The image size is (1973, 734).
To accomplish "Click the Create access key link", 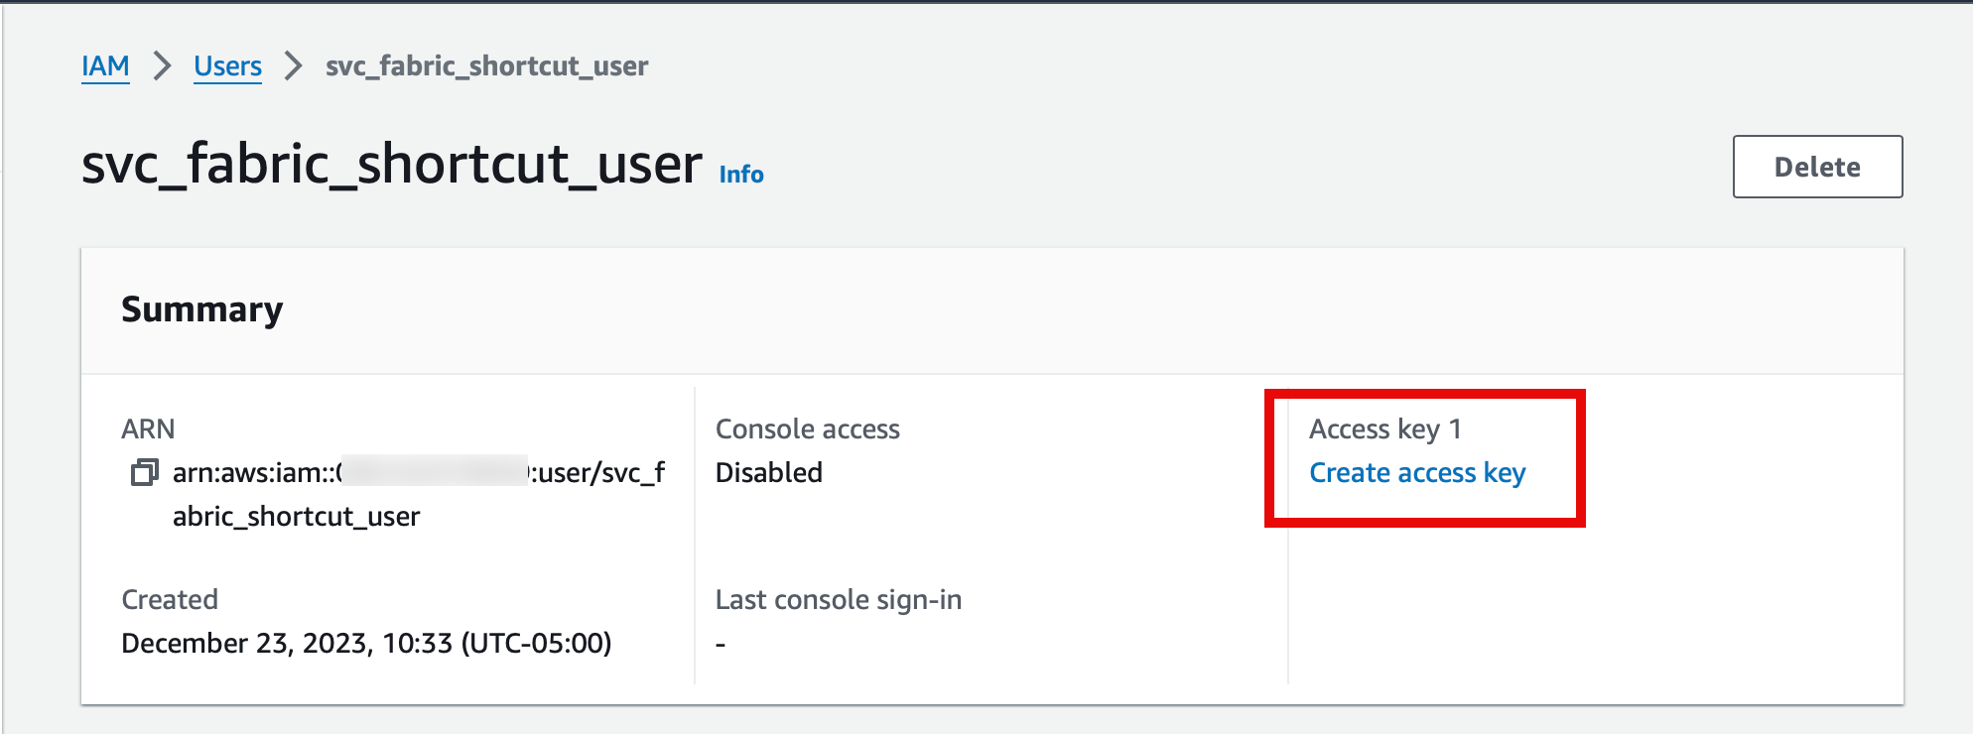I will pos(1416,473).
